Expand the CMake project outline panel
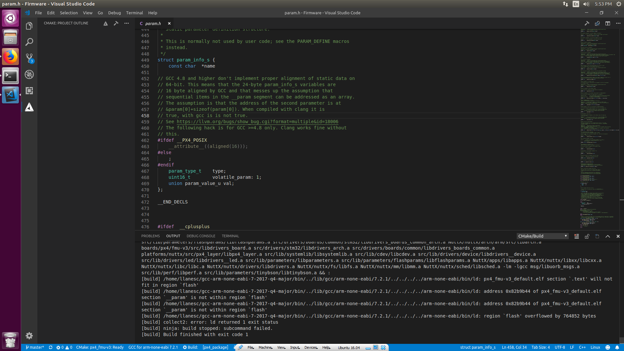Screen dimensions: 624x351 pos(66,23)
